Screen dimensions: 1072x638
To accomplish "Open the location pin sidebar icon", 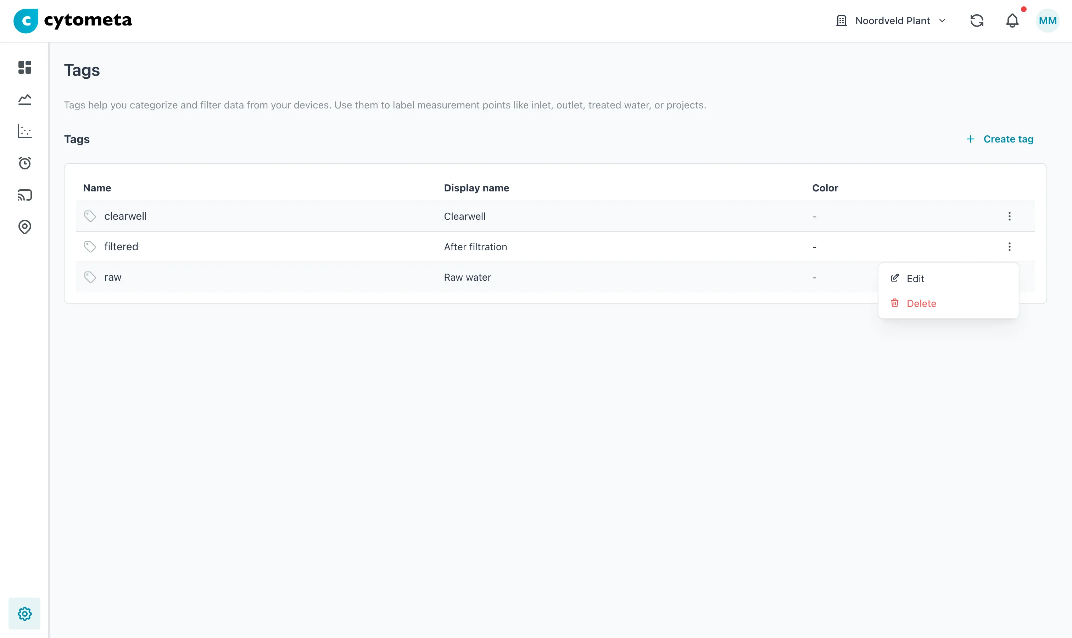I will [x=24, y=227].
